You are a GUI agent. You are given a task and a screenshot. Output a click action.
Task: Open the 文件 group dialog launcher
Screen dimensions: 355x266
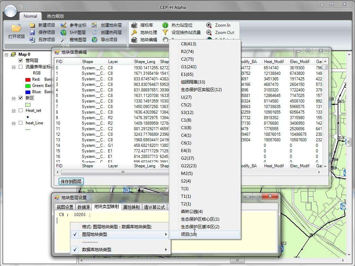point(124,46)
